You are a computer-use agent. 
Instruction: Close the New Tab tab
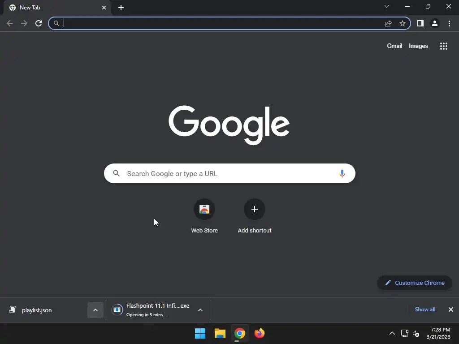(x=104, y=8)
